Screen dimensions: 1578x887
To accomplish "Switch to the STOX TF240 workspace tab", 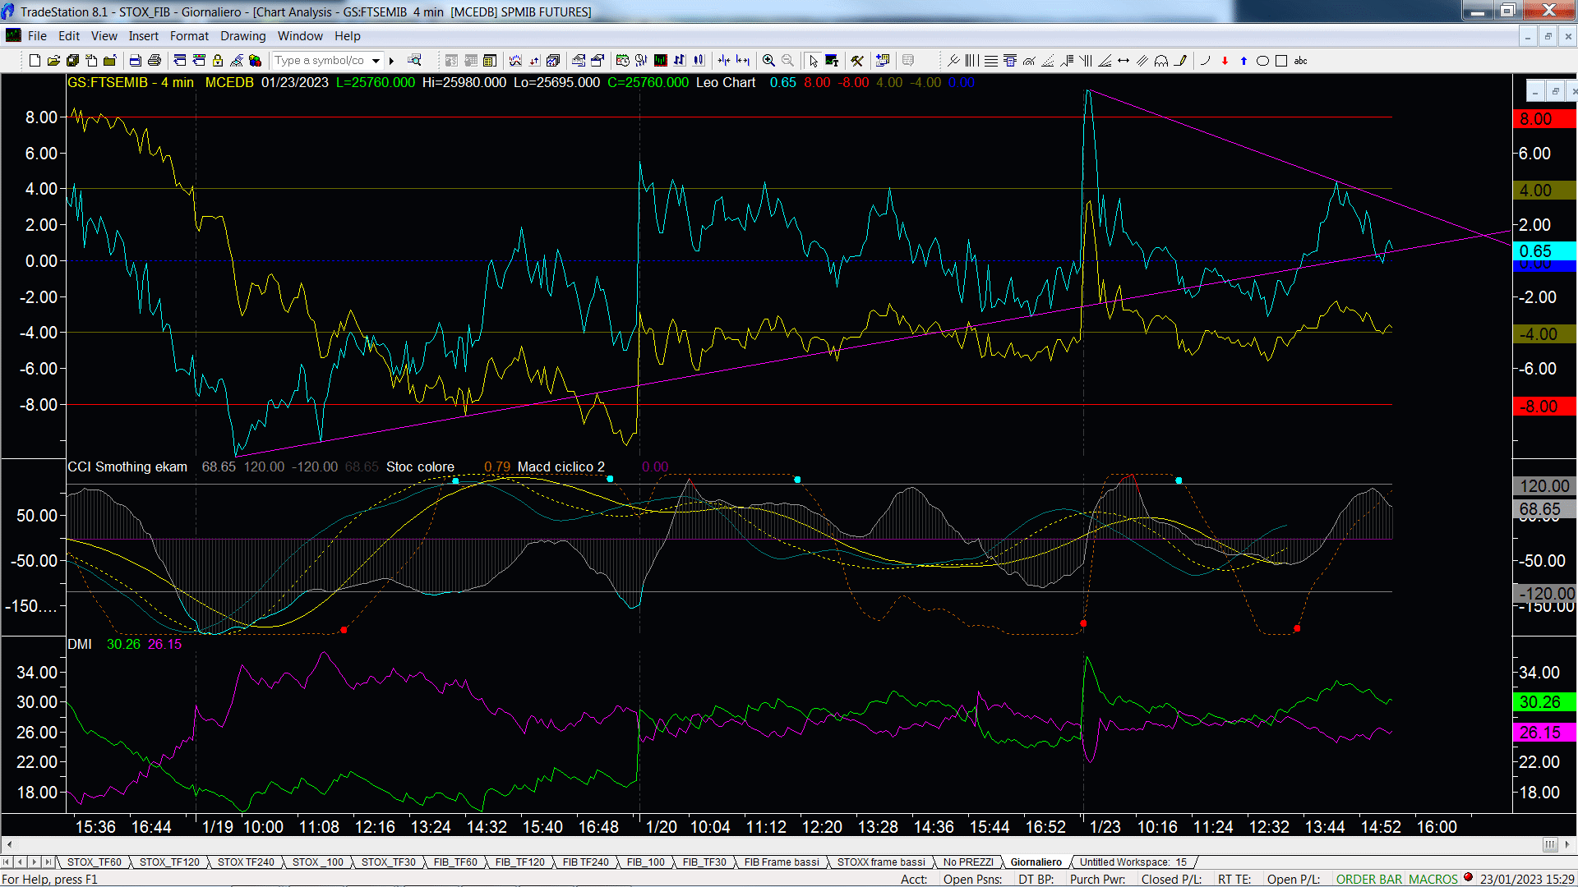I will 246,862.
